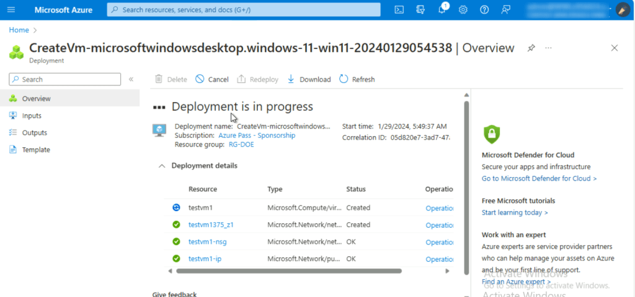Collapse the left sidebar menu

tap(131, 79)
